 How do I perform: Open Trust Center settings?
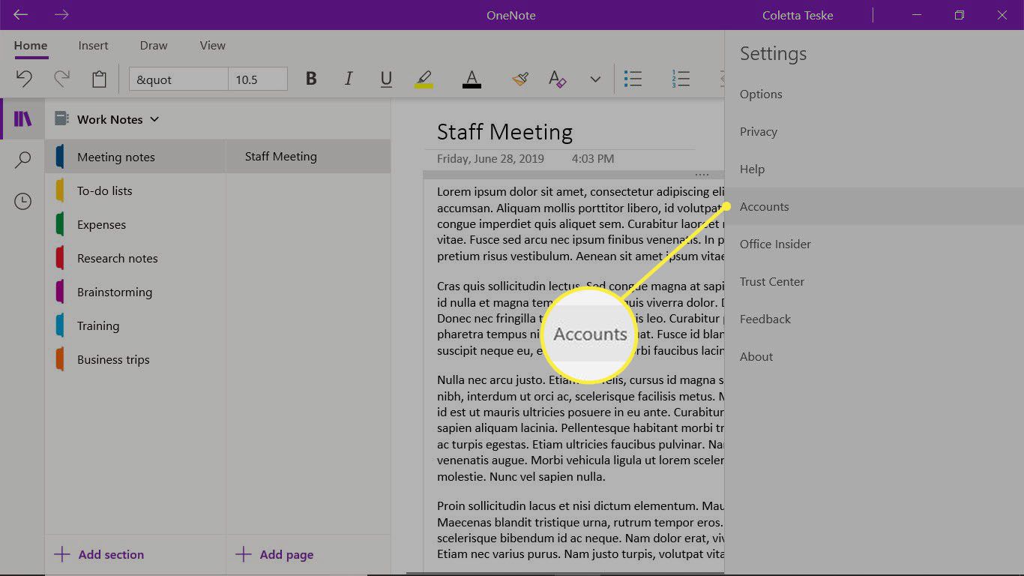tap(874, 281)
